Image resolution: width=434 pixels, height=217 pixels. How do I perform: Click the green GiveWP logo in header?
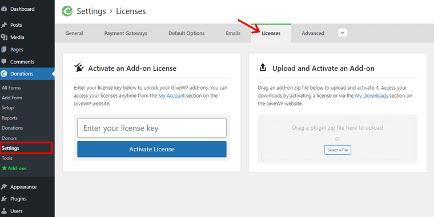click(67, 11)
